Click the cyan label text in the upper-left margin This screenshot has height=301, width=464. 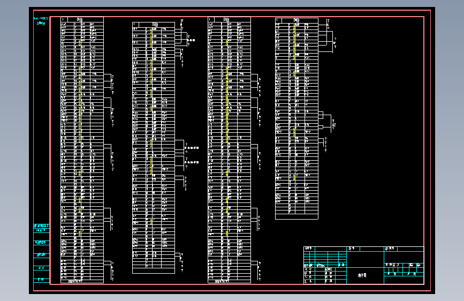(41, 21)
